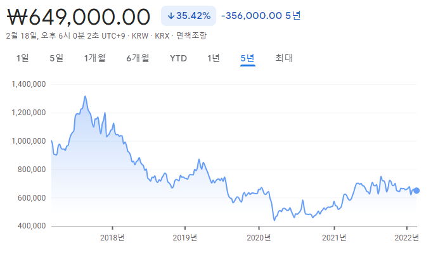Click the 2020년 x-axis label
The image size is (438, 255).
(x=259, y=238)
